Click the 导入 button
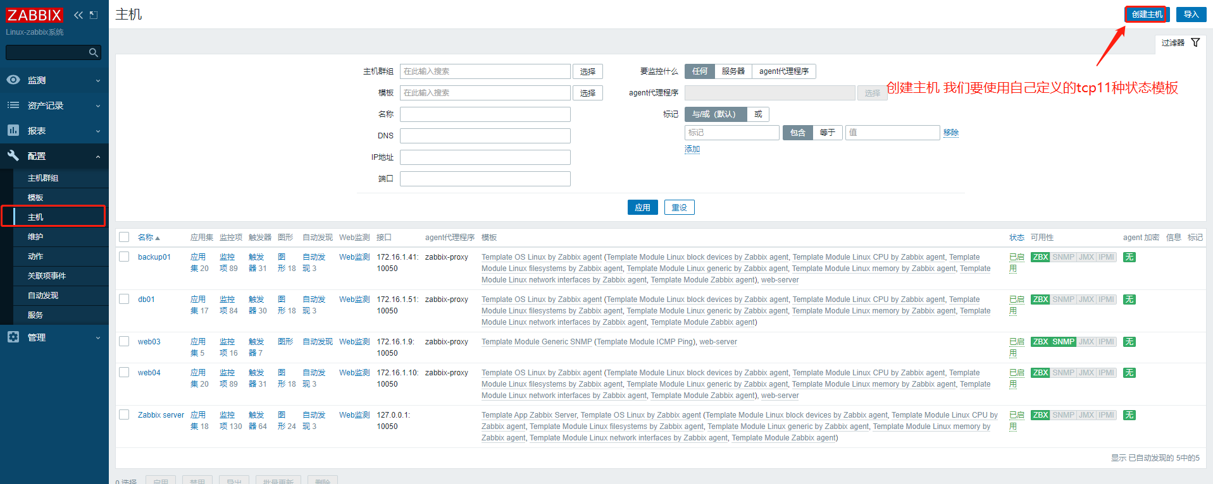The image size is (1213, 484). pos(1191,15)
